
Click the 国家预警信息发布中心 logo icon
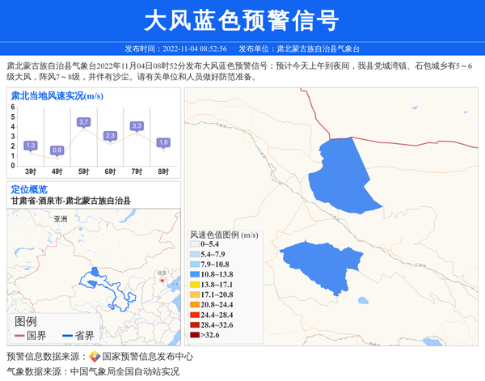point(95,356)
